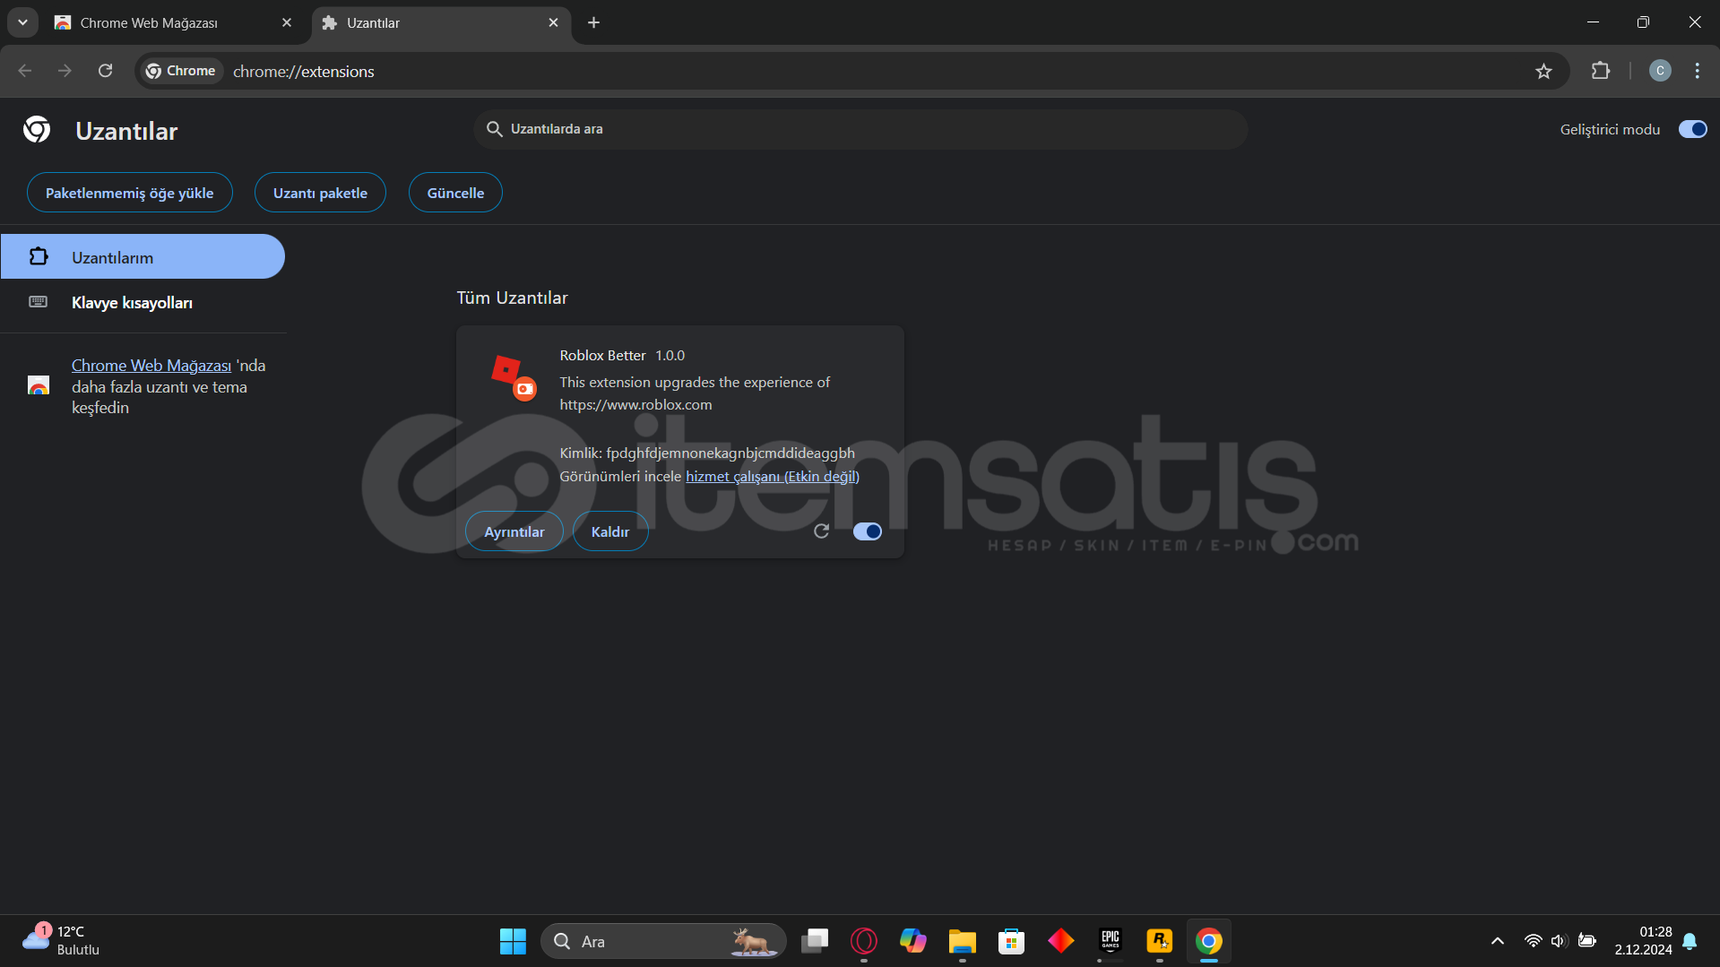Open Opera GX from taskbar
The height and width of the screenshot is (967, 1720).
[864, 941]
